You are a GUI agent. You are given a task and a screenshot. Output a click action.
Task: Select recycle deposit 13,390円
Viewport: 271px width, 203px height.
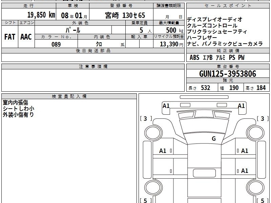pyautogui.click(x=171, y=44)
